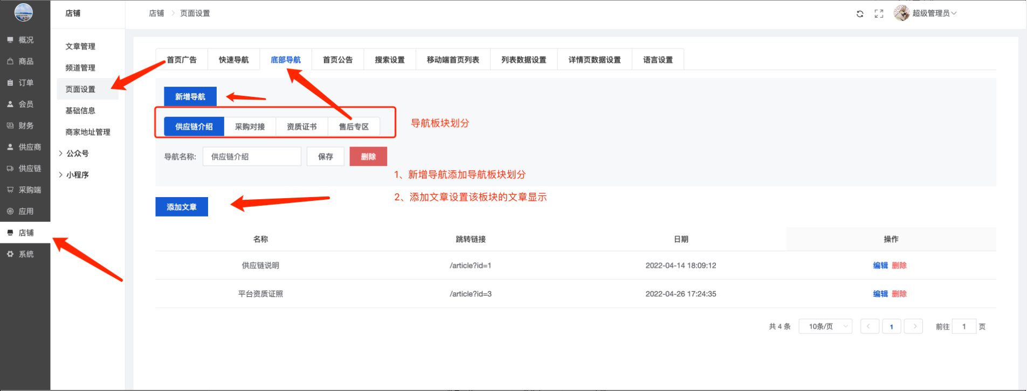Open the 10条/页 page size dropdown
1027x391 pixels.
click(x=825, y=326)
